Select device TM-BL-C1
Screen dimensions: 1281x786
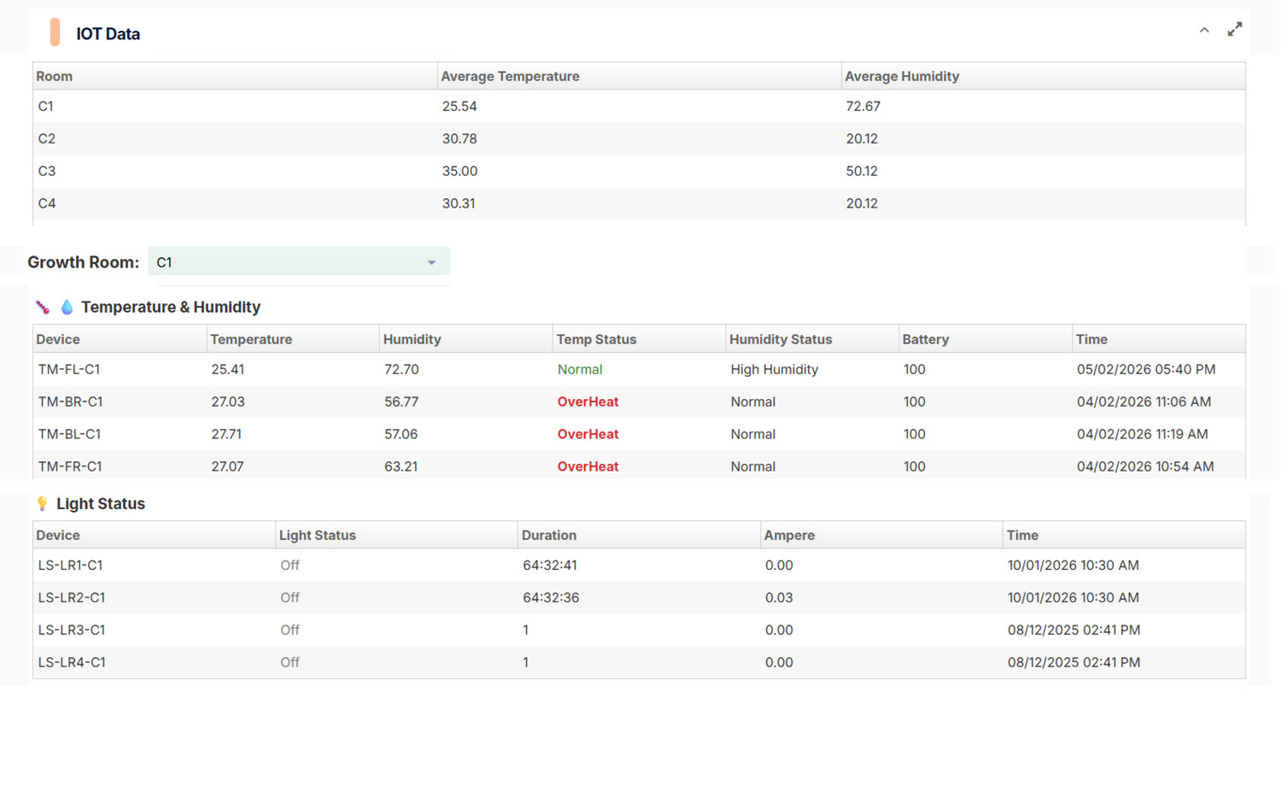point(69,434)
